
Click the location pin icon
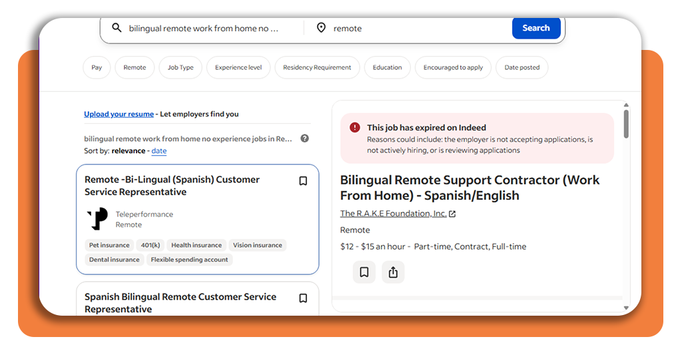click(321, 28)
